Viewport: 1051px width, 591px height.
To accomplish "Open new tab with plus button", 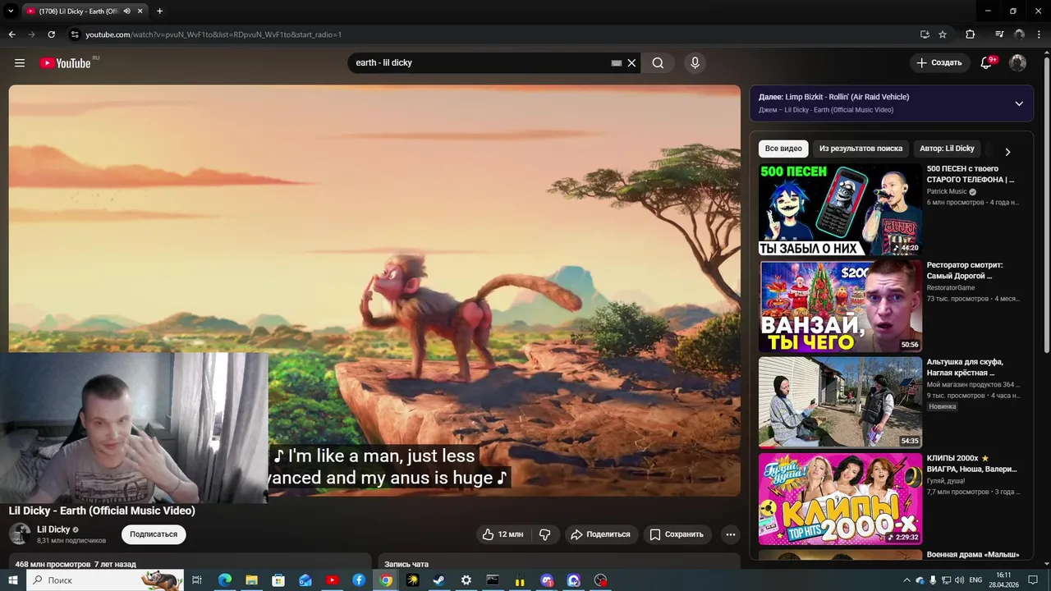I will click(159, 11).
